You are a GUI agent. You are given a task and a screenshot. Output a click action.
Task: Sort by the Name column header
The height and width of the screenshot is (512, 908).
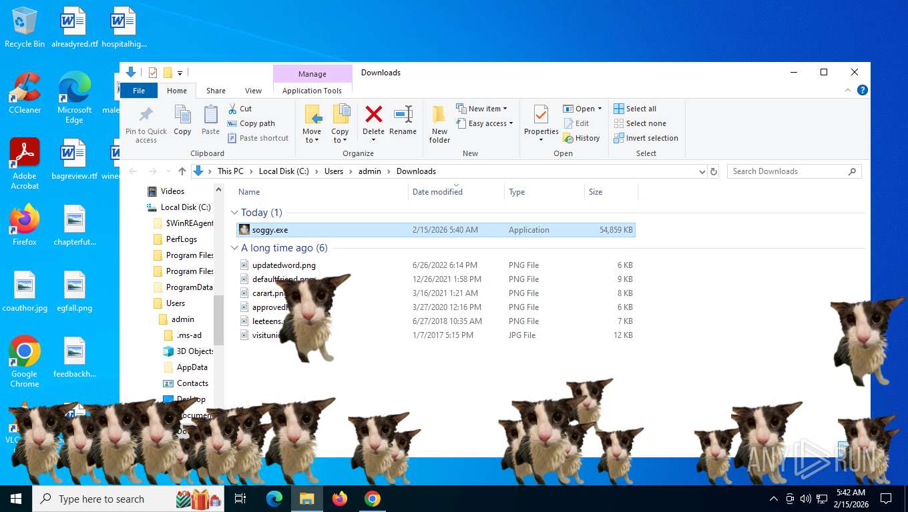tap(322, 192)
